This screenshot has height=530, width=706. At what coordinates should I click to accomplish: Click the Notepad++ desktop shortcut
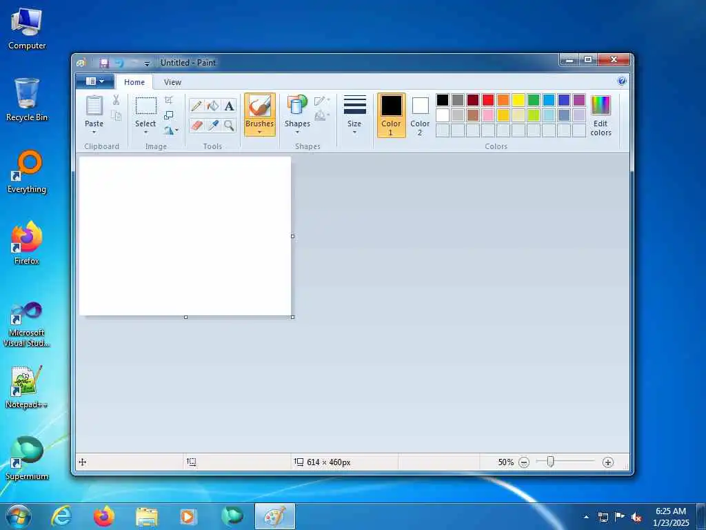click(x=27, y=386)
